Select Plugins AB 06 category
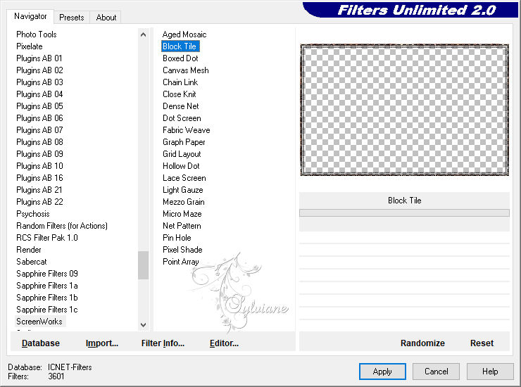This screenshot has height=387, width=521. pos(39,118)
